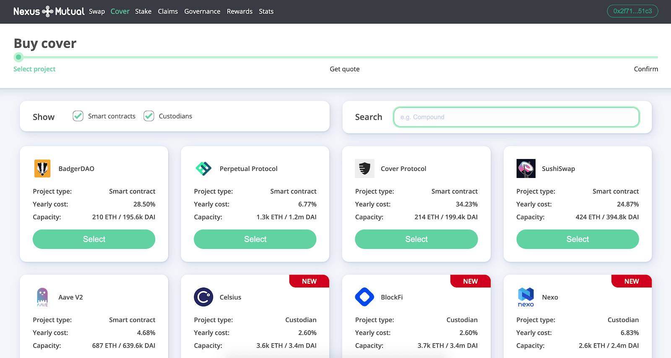This screenshot has width=671, height=358.
Task: Click the Cover Protocol shield icon
Action: pyautogui.click(x=364, y=169)
